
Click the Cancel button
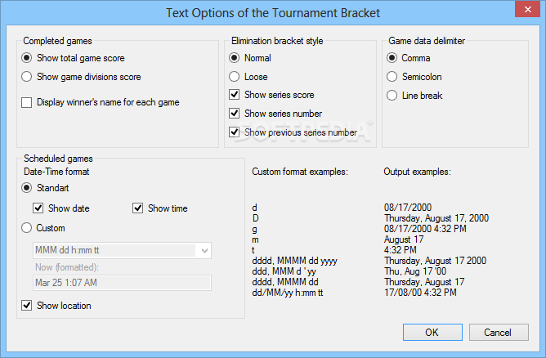coord(499,332)
